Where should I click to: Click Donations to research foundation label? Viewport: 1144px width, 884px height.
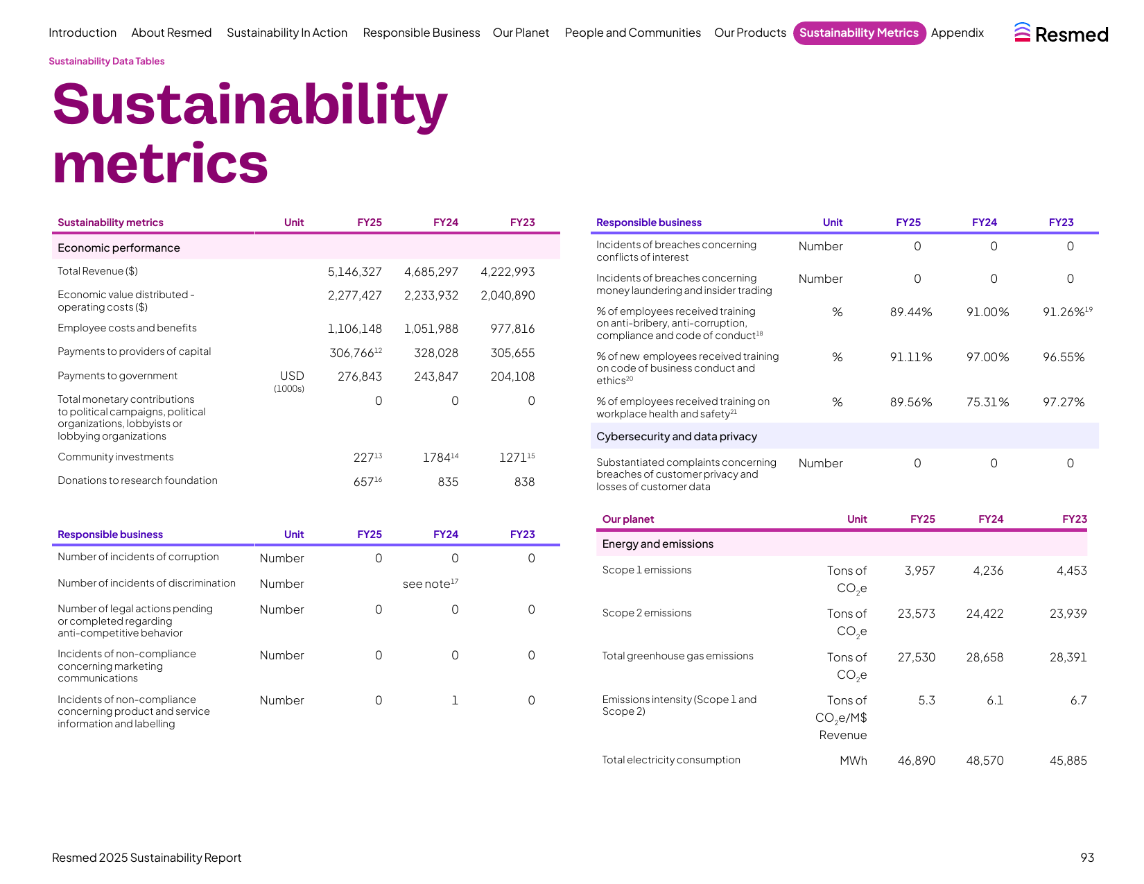click(137, 480)
